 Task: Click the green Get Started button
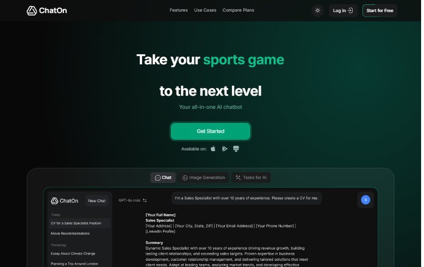tap(211, 131)
